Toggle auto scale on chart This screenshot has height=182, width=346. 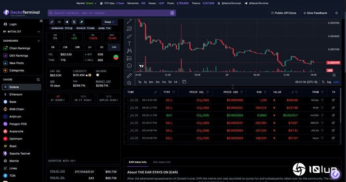click(336, 82)
